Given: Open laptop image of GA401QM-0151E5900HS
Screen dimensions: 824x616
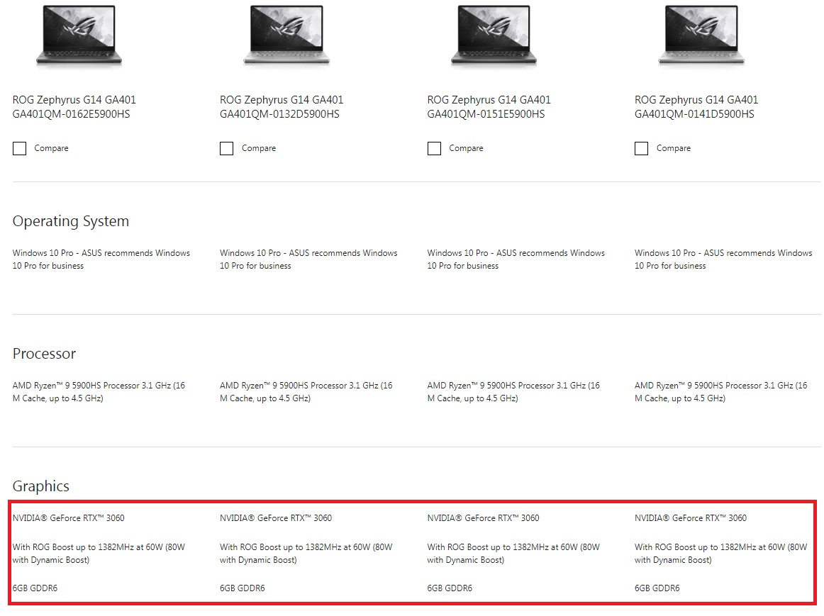Looking at the screenshot, I should tap(494, 35).
